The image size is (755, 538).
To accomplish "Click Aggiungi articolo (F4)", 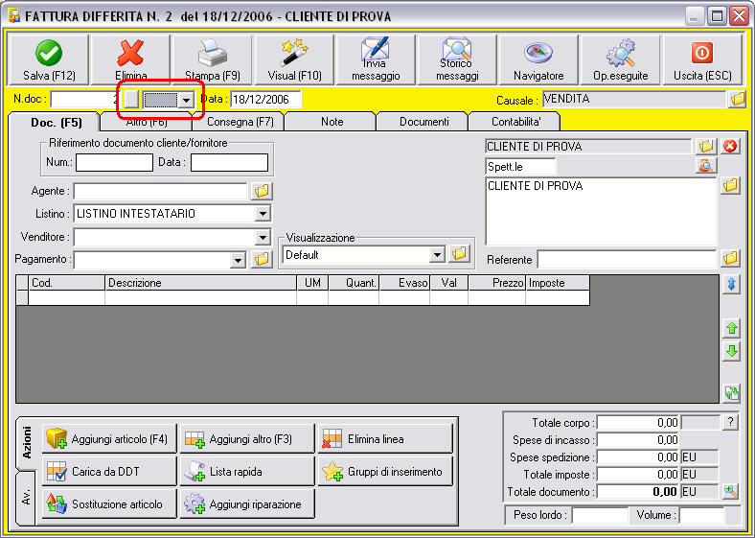I will click(109, 438).
